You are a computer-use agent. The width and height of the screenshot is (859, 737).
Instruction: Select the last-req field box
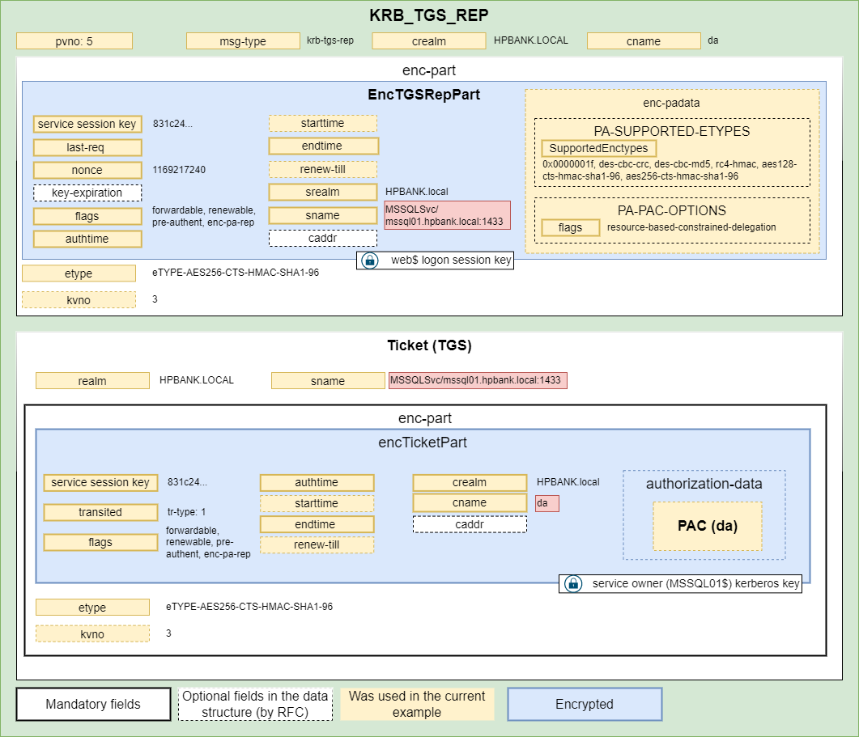click(x=87, y=148)
